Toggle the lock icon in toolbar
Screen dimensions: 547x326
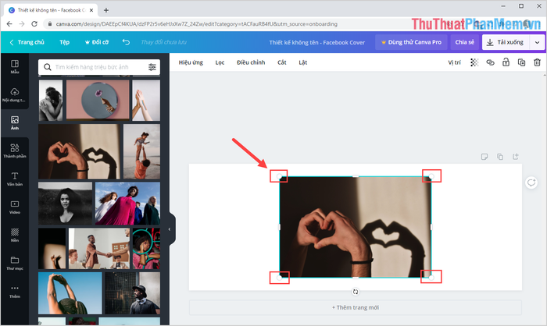tap(506, 62)
